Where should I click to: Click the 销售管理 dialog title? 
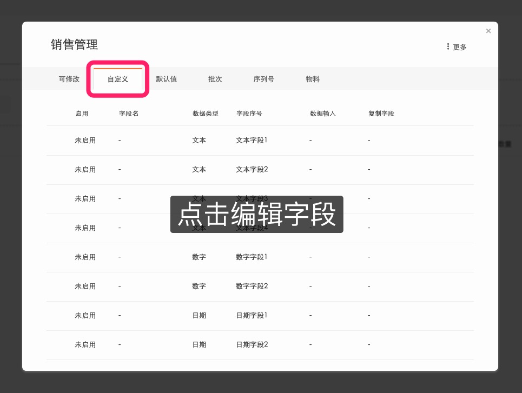coord(74,44)
